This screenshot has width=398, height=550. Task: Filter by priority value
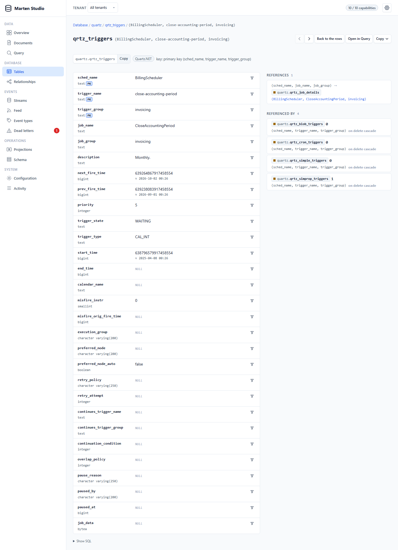(x=252, y=205)
